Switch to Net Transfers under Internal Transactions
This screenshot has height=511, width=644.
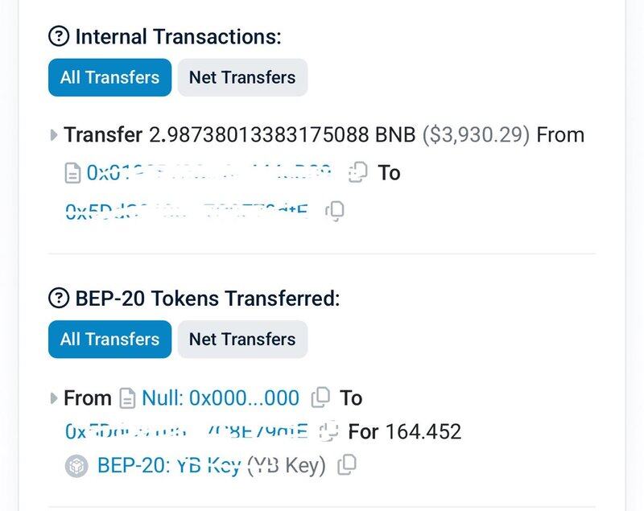242,77
